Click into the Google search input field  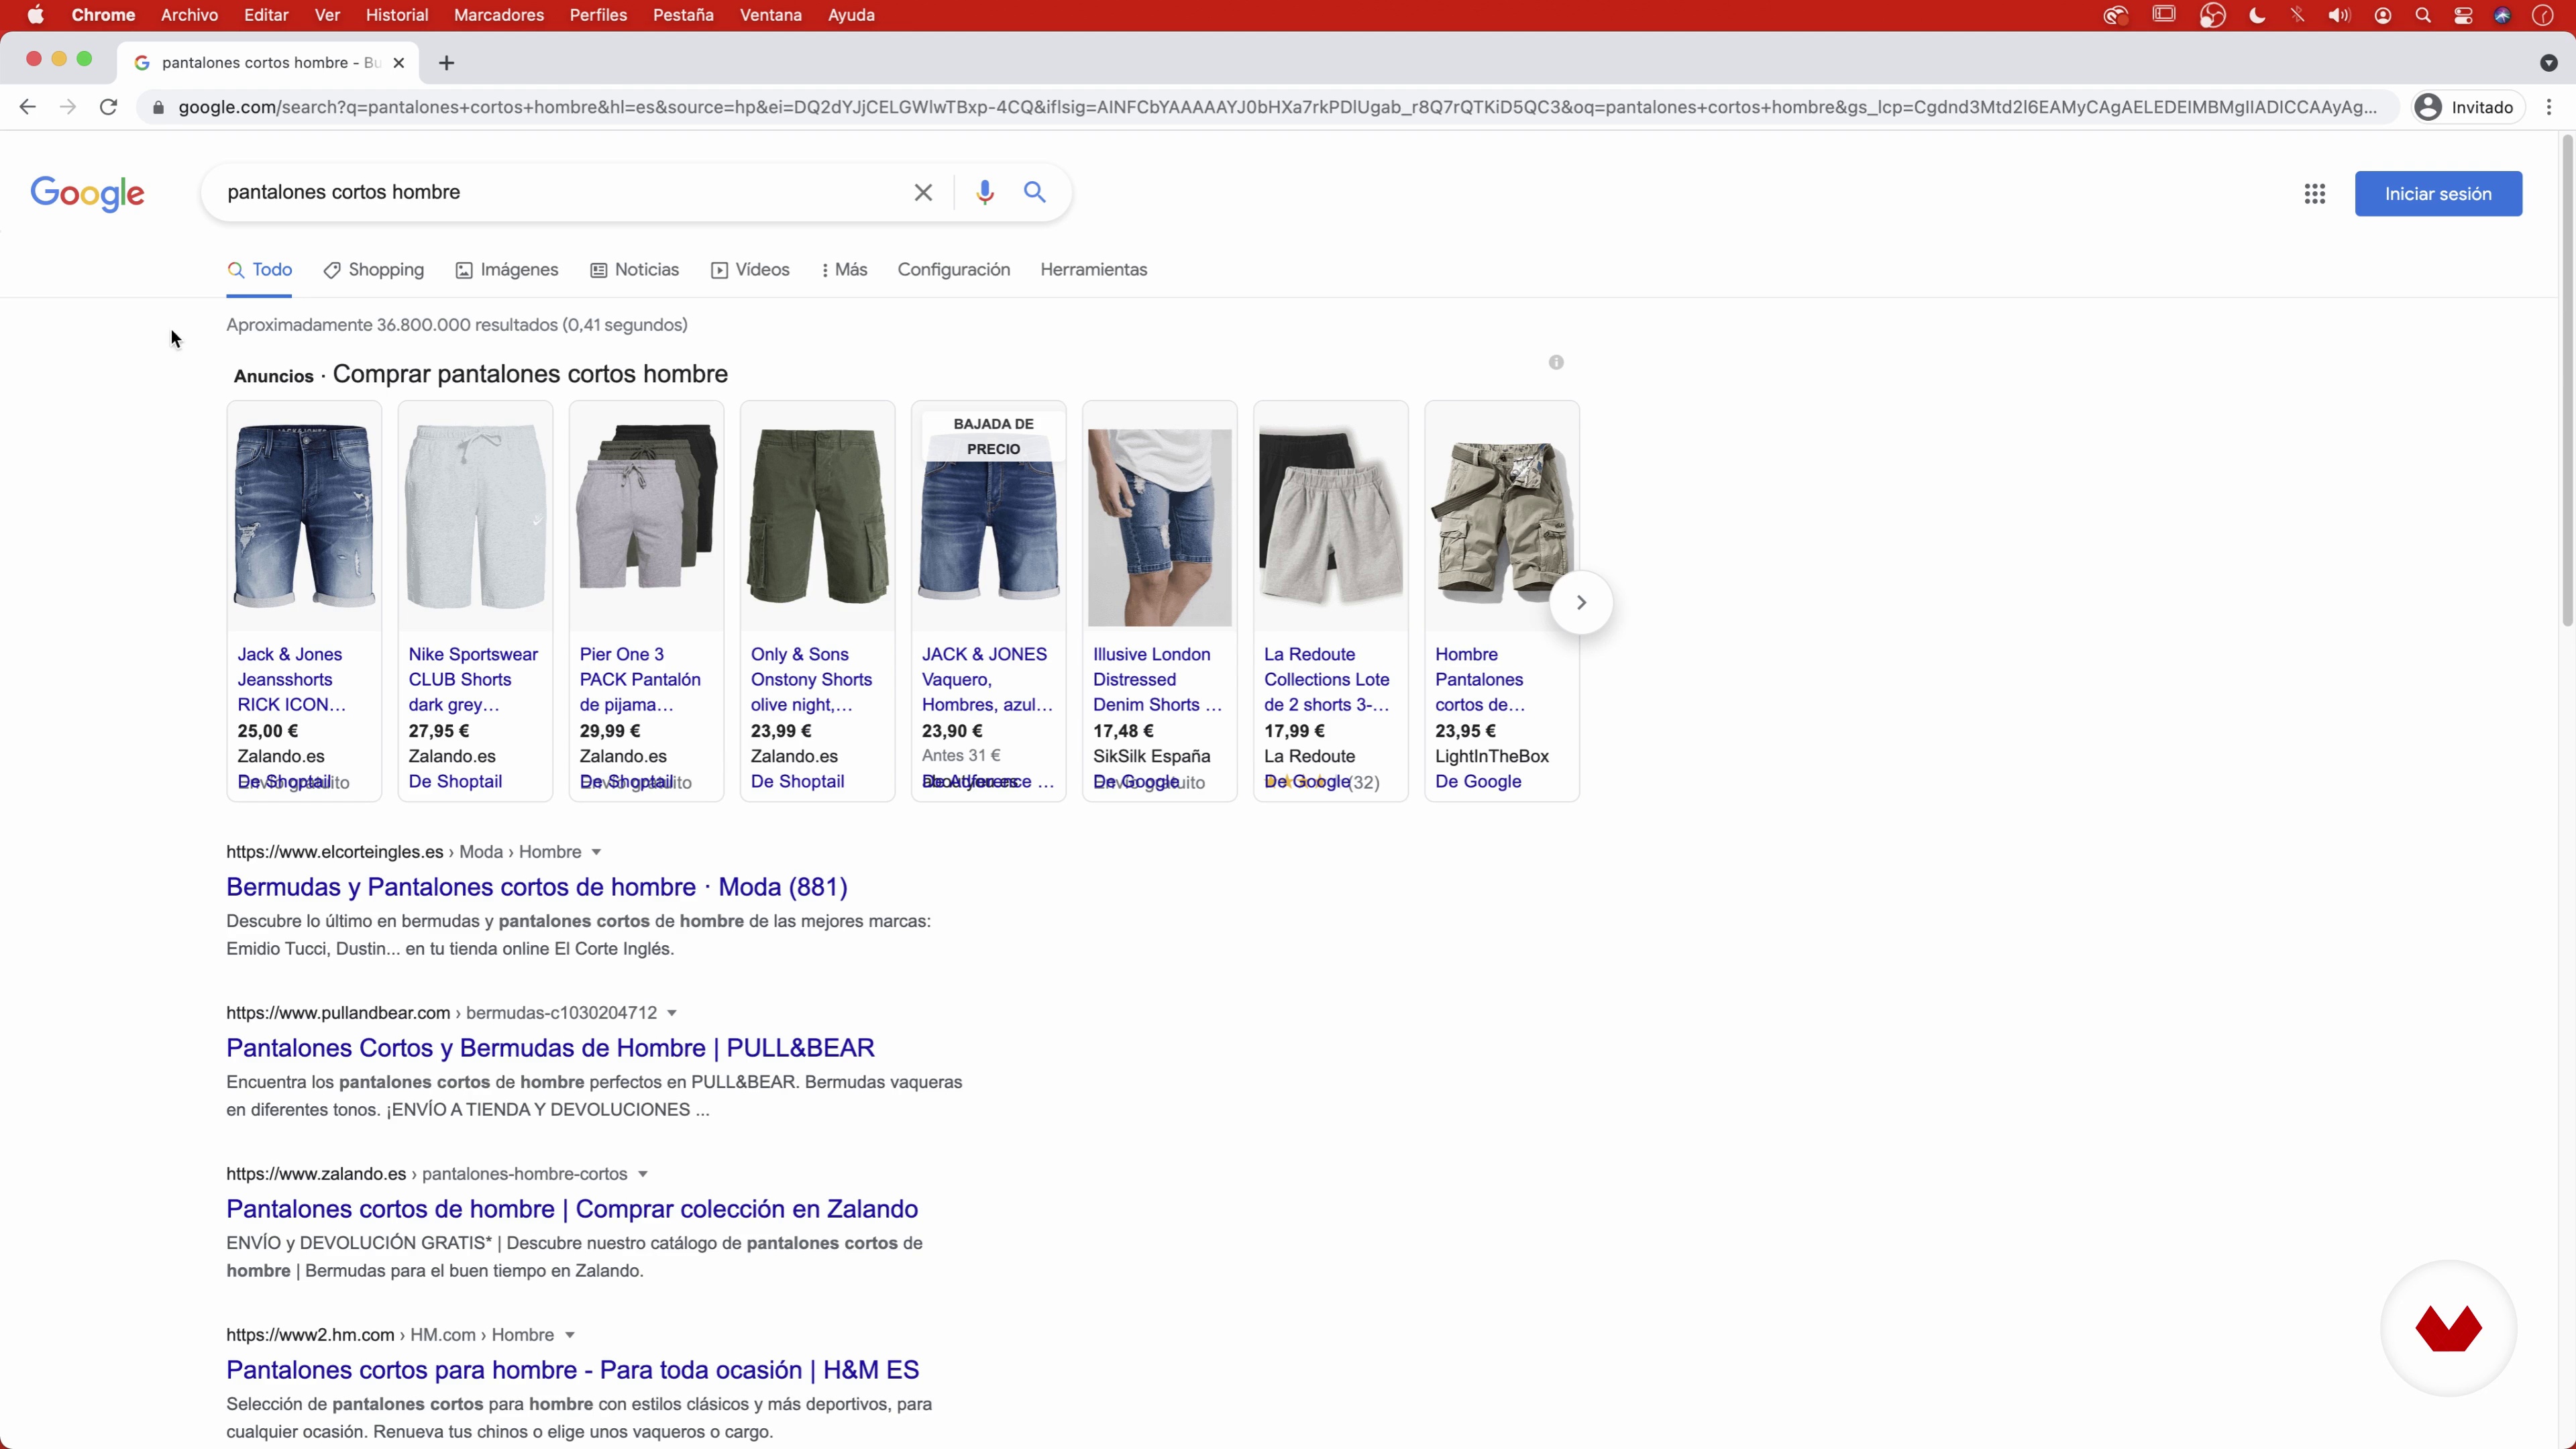[x=560, y=192]
